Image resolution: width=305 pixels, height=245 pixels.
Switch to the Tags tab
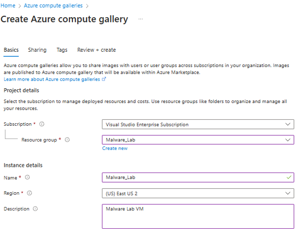62,50
